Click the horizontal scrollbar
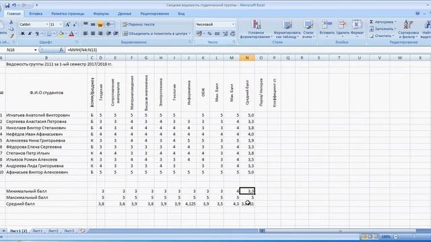This screenshot has width=431, height=242. tap(340, 231)
